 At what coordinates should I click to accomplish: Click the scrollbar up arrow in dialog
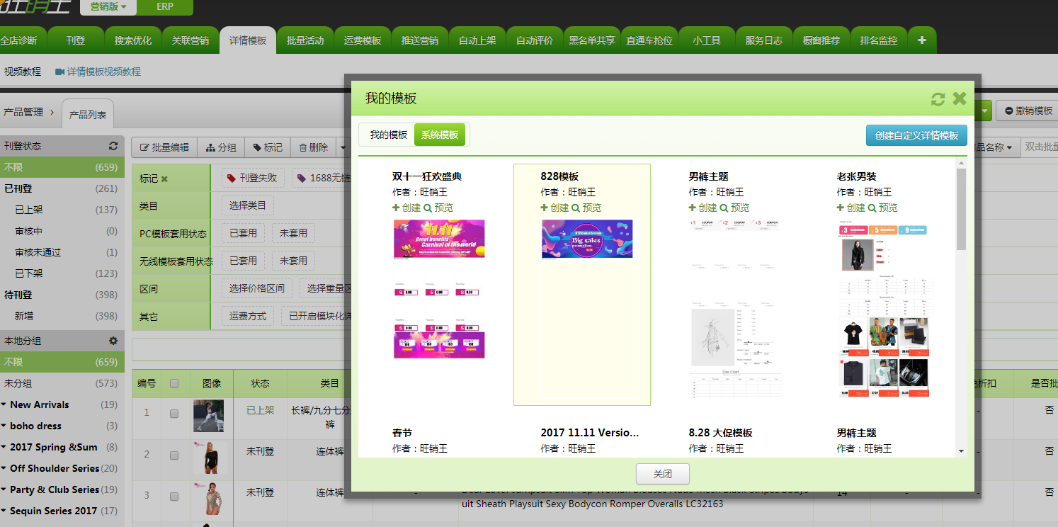pyautogui.click(x=961, y=163)
